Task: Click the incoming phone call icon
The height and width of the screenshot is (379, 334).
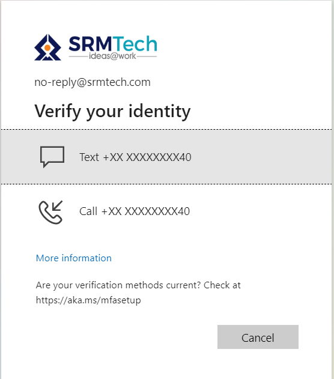Action: 50,212
